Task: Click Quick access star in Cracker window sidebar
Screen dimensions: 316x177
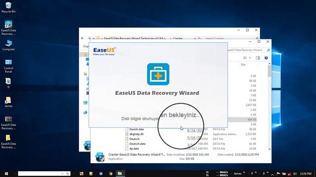Action: 85,55
